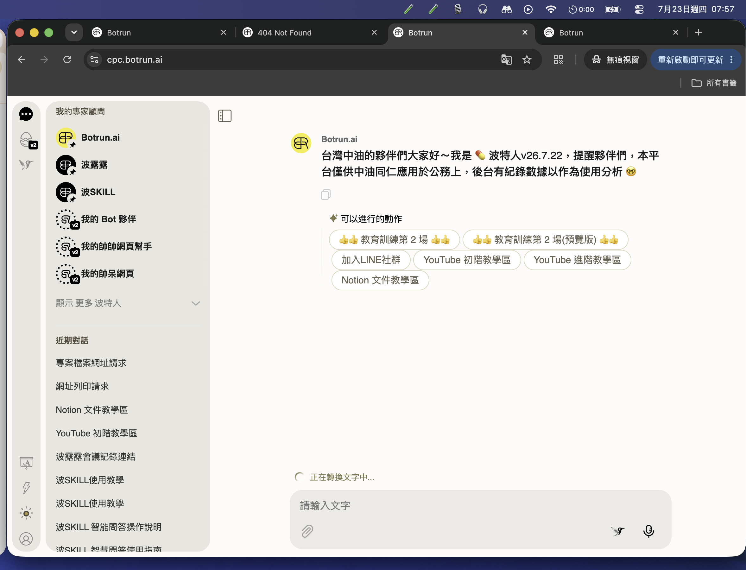The height and width of the screenshot is (570, 746).
Task: Click the translate page icon in address bar
Action: coord(507,60)
